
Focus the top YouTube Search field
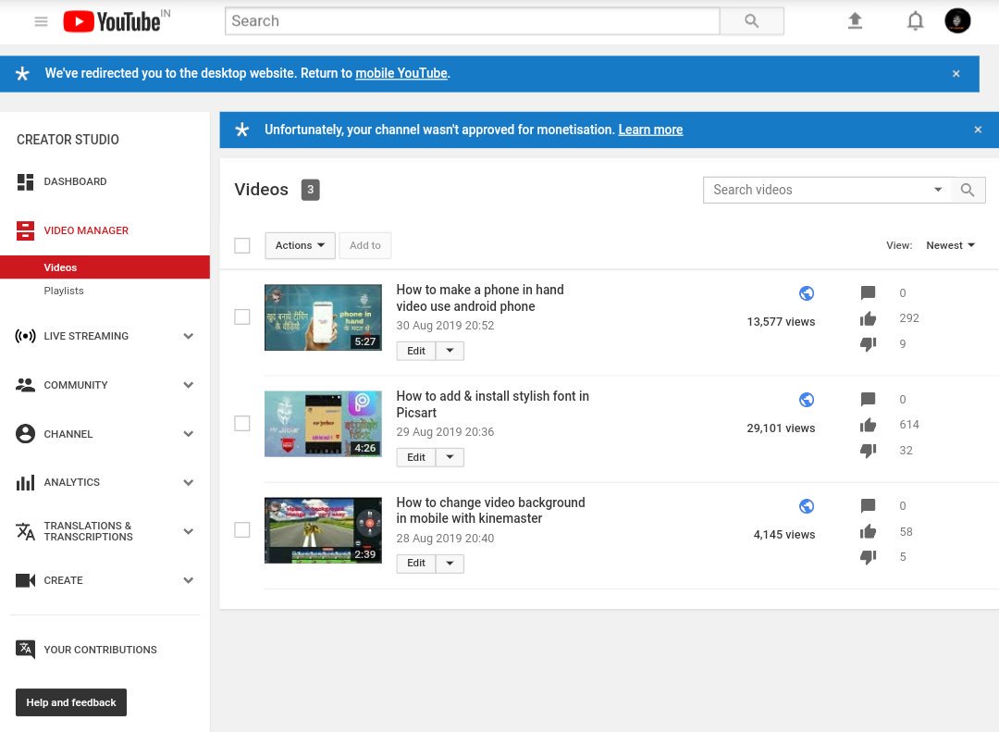click(472, 21)
